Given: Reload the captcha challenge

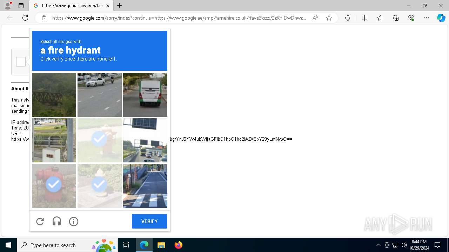Looking at the screenshot, I should 40,221.
